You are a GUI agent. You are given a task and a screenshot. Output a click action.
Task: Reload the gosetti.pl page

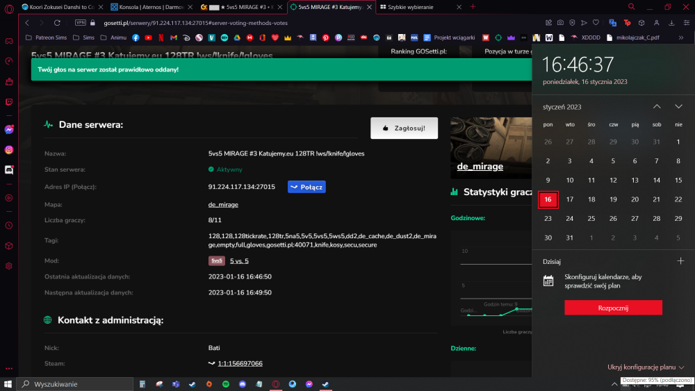click(x=57, y=23)
